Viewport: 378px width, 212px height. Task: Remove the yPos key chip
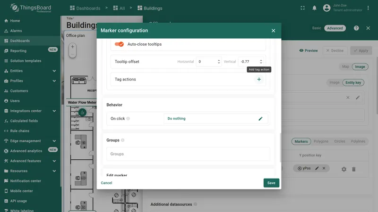324,168
